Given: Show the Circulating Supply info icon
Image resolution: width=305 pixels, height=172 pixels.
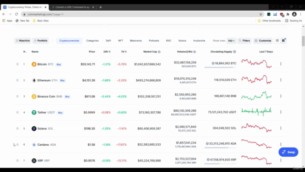Looking at the screenshot, I should 234,52.
